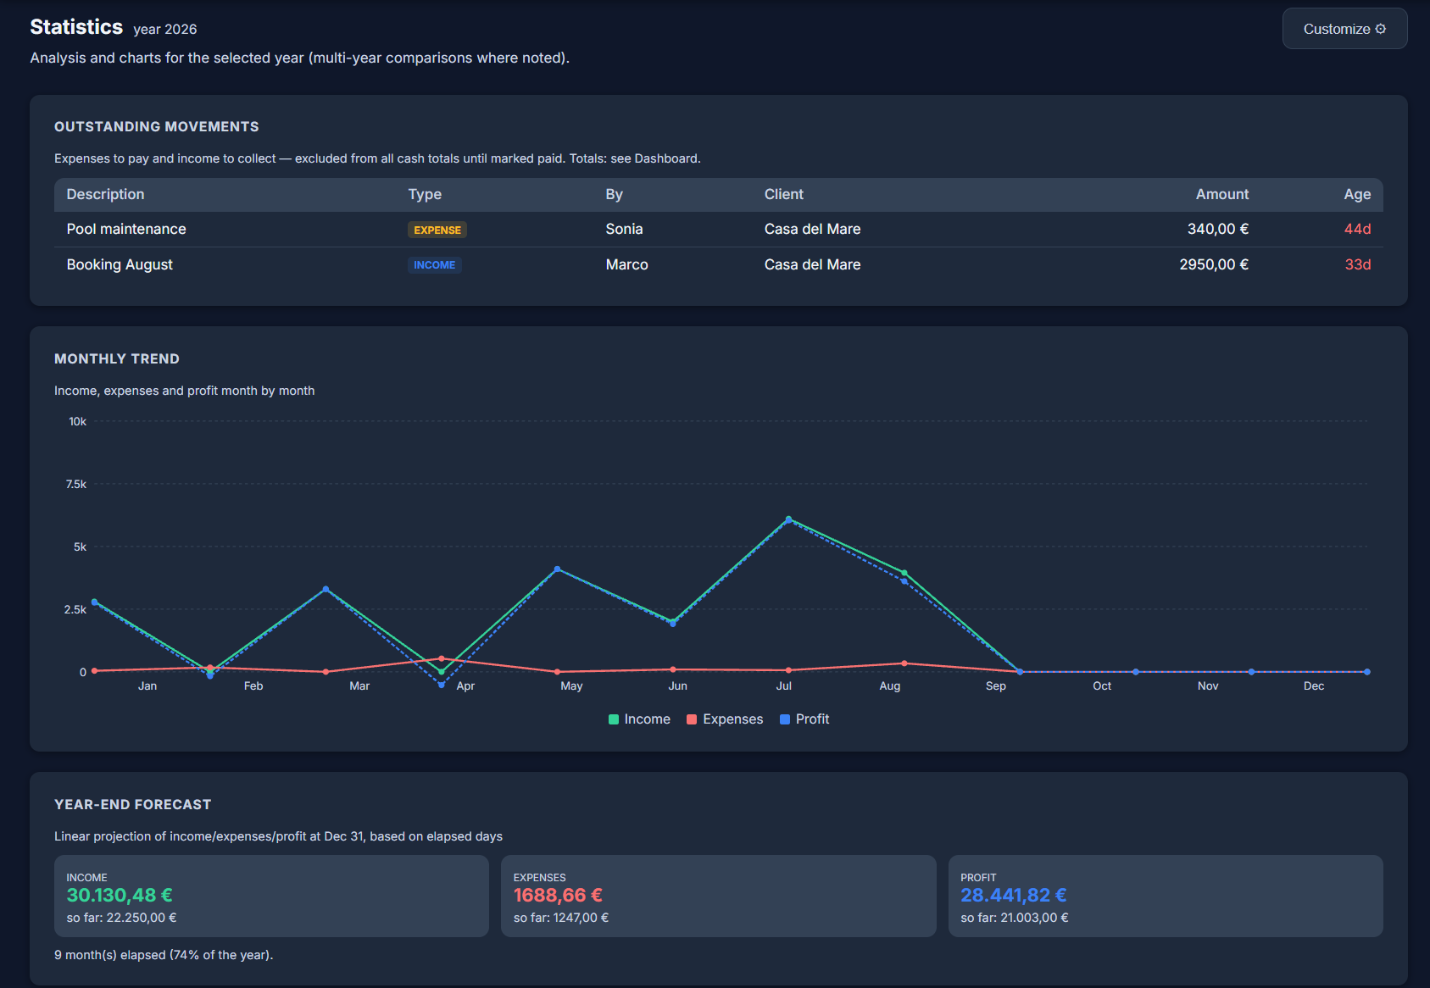Screen dimensions: 1430x988
Task: Click so far: 22.250,00 € text
Action: [x=122, y=918]
